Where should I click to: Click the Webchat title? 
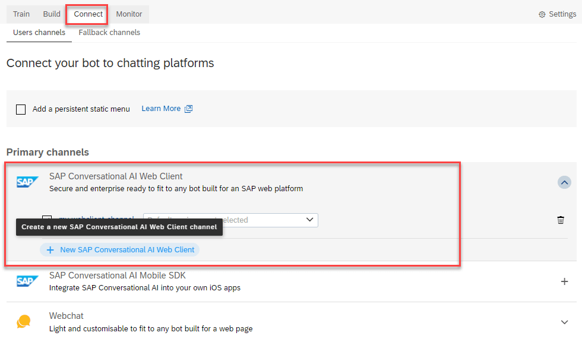coord(67,316)
